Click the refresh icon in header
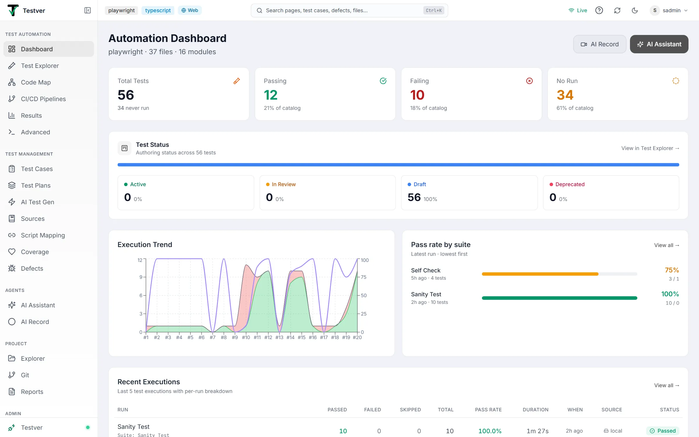This screenshot has width=699, height=437. click(617, 10)
